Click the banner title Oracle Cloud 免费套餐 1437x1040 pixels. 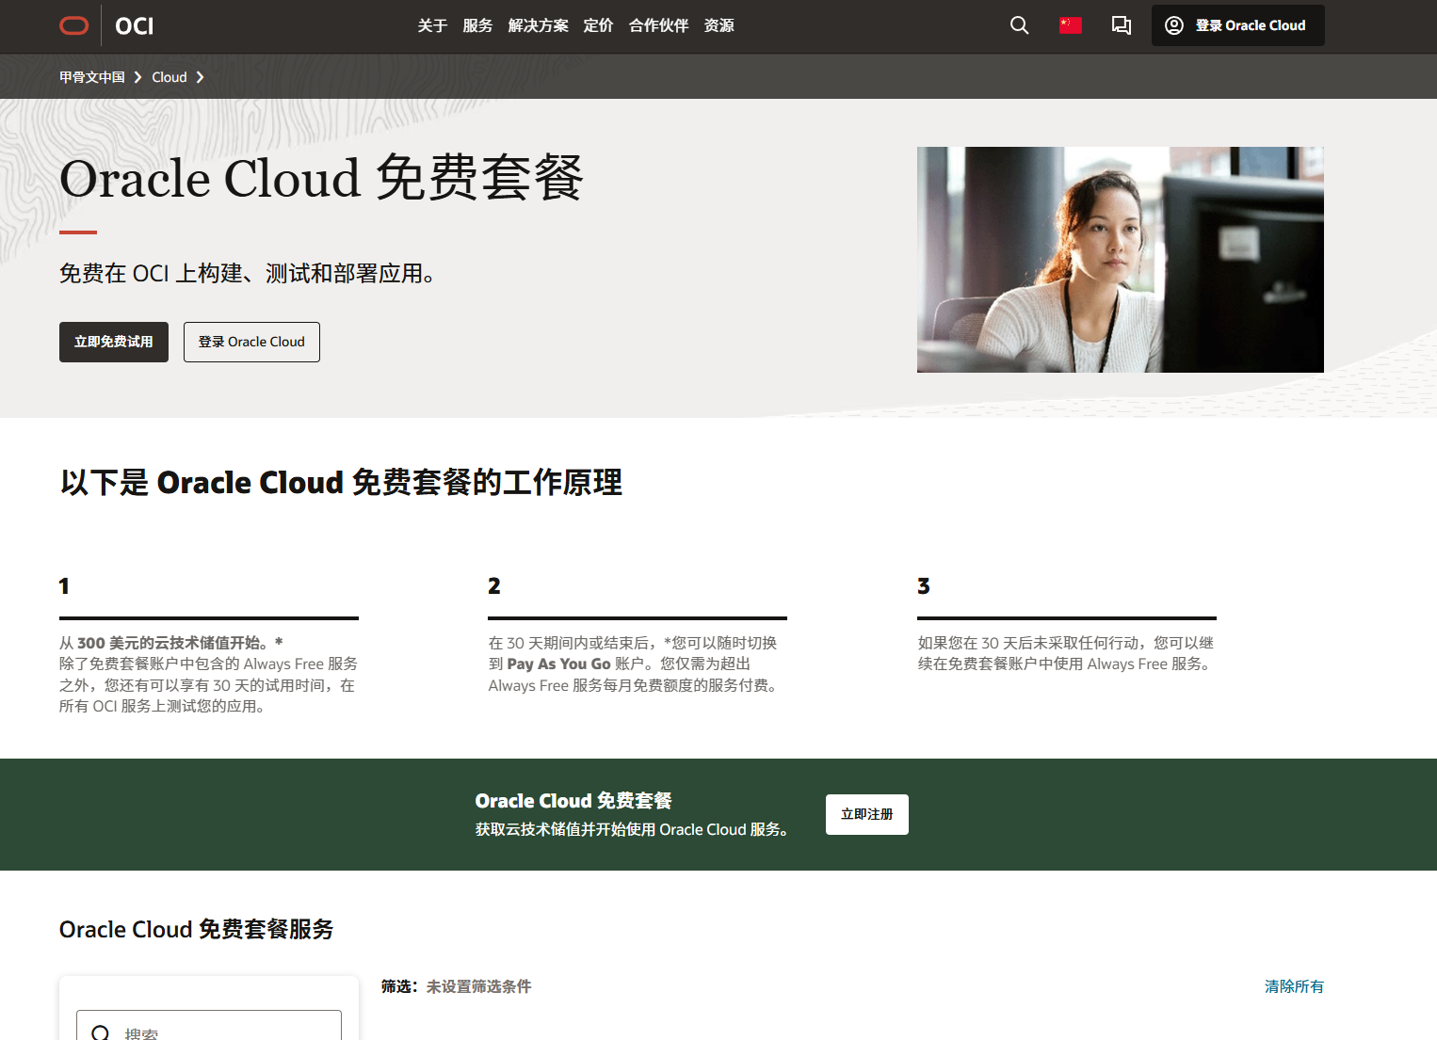point(573,801)
